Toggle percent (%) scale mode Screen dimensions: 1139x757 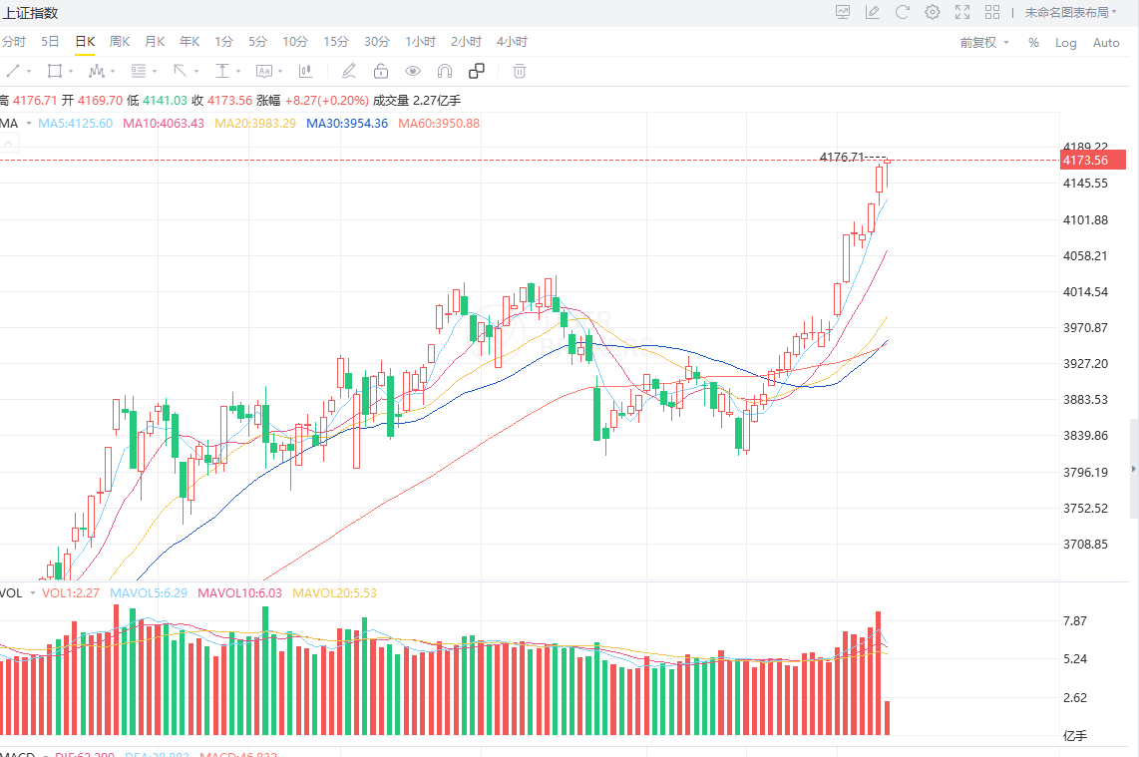tap(1033, 43)
